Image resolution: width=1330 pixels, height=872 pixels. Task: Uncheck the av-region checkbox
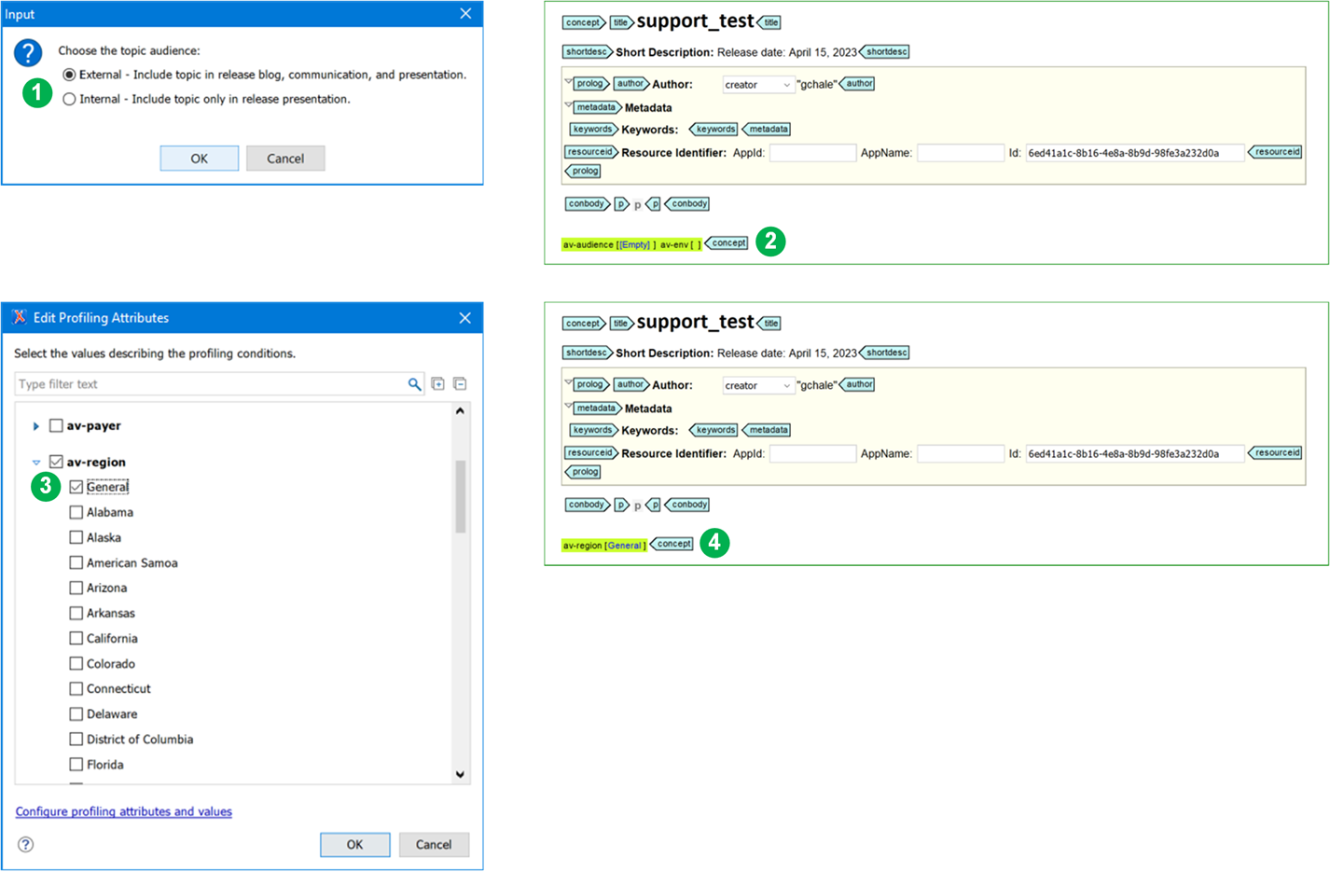(x=56, y=462)
